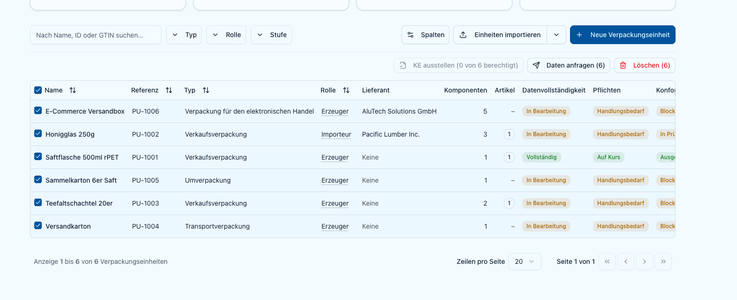Viewport: 737px width, 300px height.
Task: Click Artikel badge 1 in Honigglas row
Action: (509, 134)
